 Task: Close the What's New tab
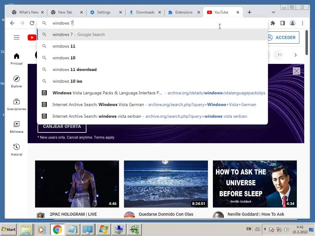tap(42, 12)
